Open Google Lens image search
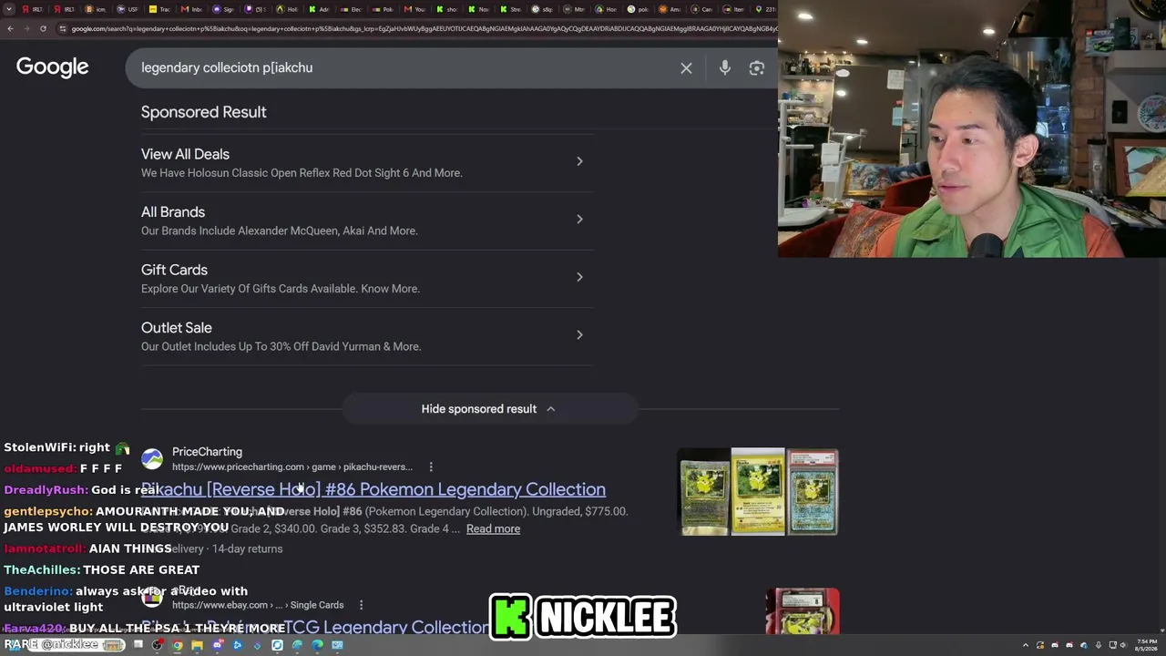The height and width of the screenshot is (656, 1166). point(756,67)
